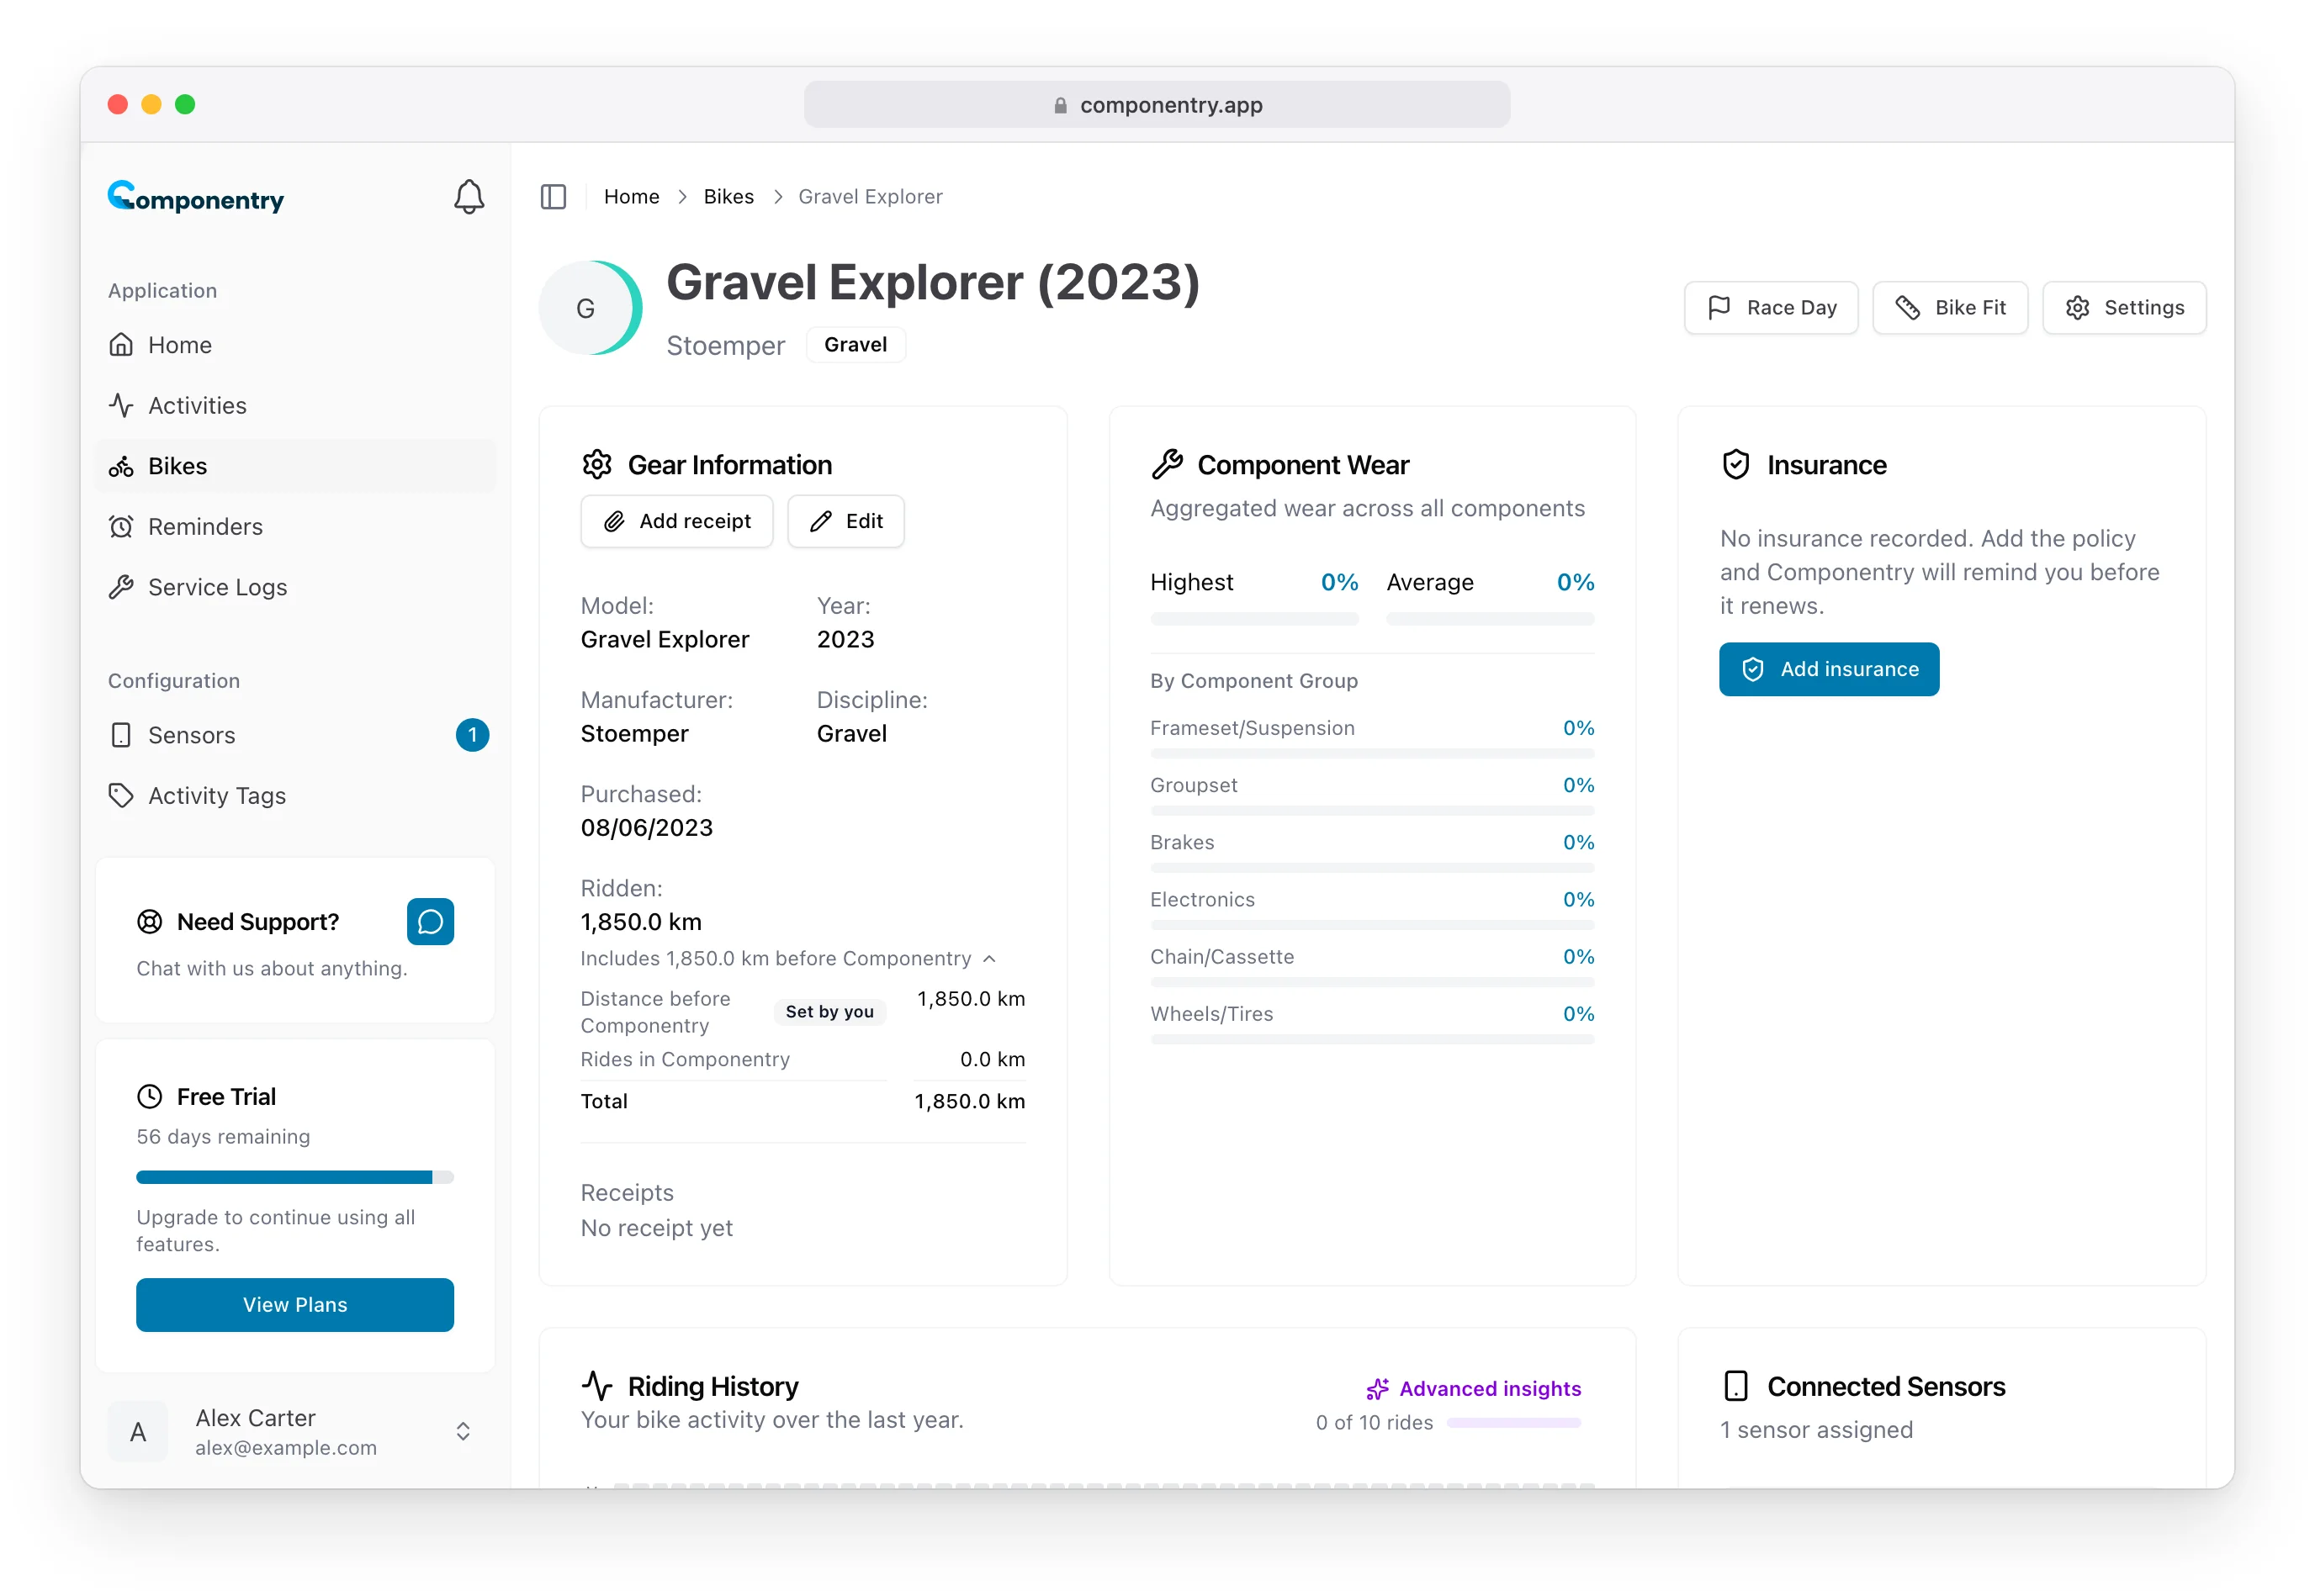Click the Bikes bicycle icon in sidebar

[121, 466]
